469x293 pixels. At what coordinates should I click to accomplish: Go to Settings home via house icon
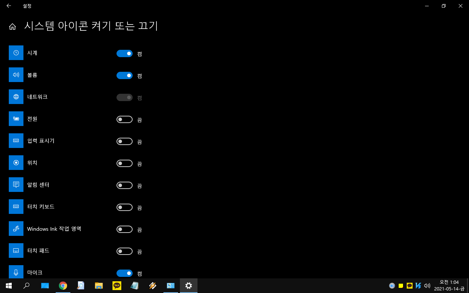(x=12, y=26)
